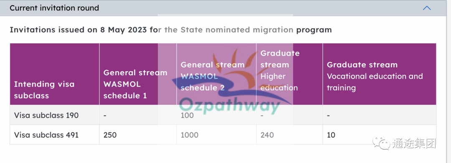Select Graduate stream Higher education header
The width and height of the screenshot is (451, 163).
280,70
